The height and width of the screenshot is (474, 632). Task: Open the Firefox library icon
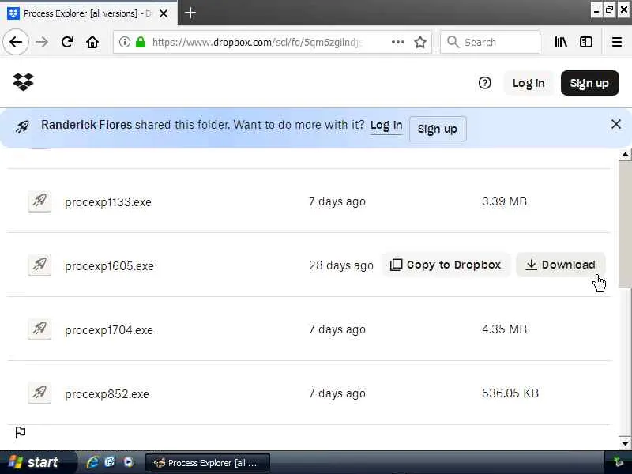pos(561,42)
